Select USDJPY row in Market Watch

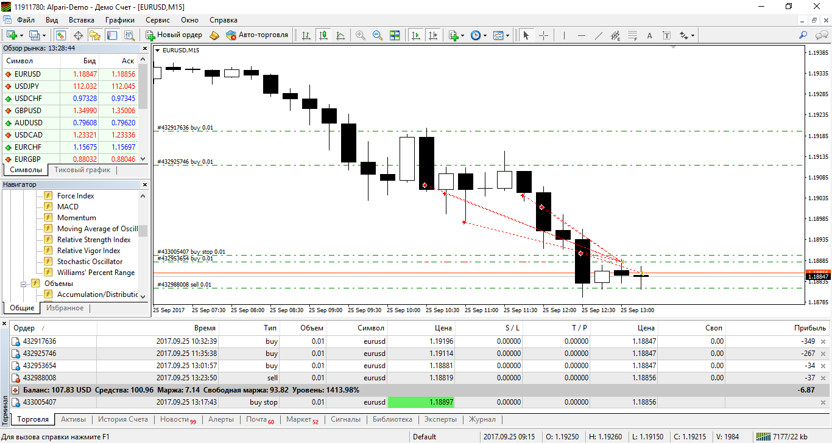[x=70, y=86]
